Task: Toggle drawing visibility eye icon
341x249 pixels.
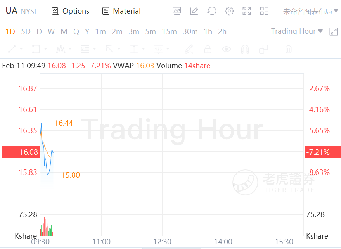Action: pos(226,49)
